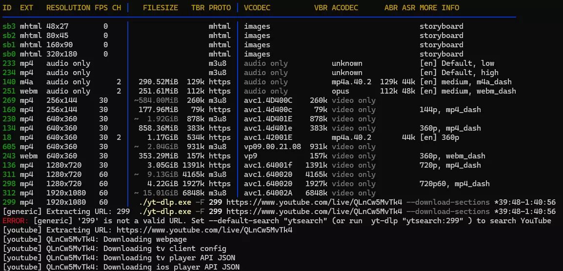Viewport: 563px width, 271px height.
Task: Select format ID 243
Action: (9, 156)
